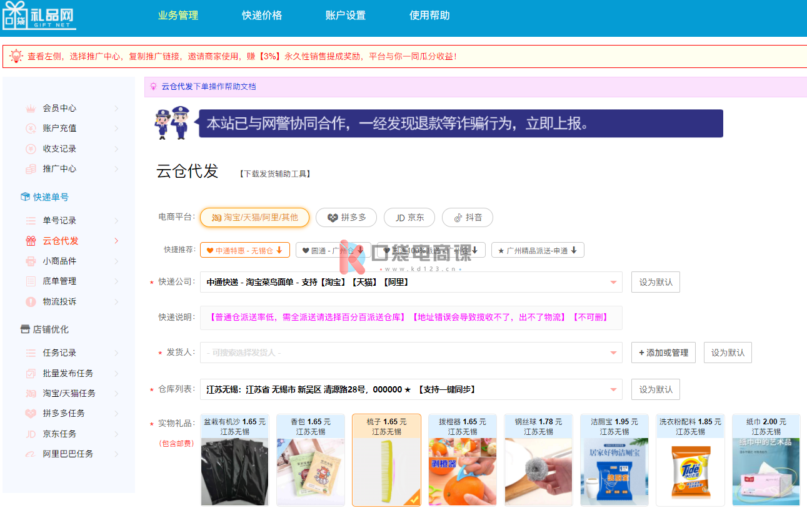Select 钢丝球 1.78元 gift
Viewport: 807px width, 516px height.
click(538, 460)
